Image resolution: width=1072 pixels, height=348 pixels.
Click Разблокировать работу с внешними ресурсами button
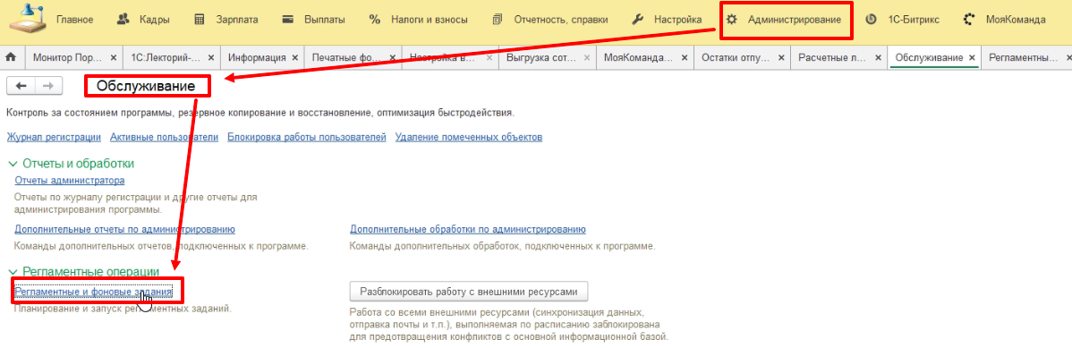469,292
